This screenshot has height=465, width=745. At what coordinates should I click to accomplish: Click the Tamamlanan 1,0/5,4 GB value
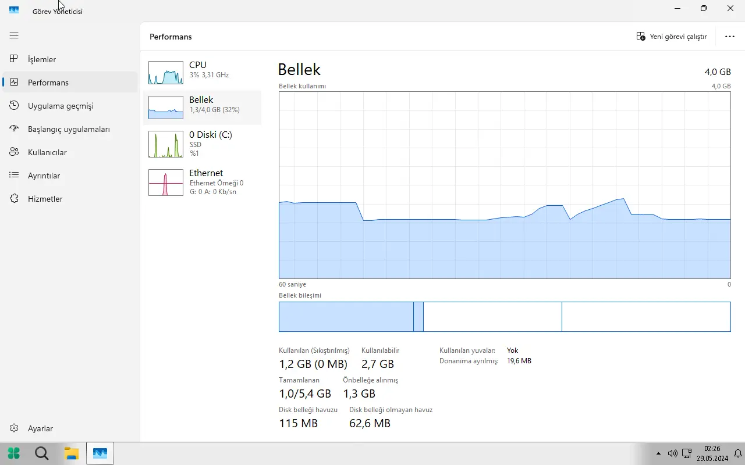305,394
